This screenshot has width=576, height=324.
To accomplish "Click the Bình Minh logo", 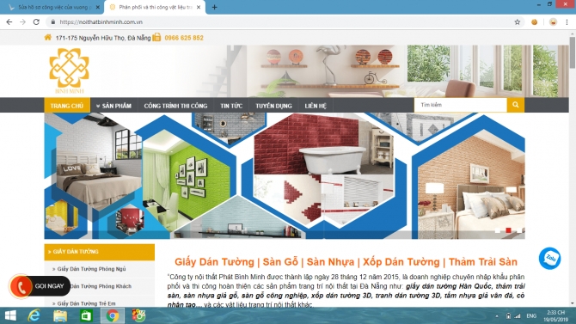I will tap(70, 70).
